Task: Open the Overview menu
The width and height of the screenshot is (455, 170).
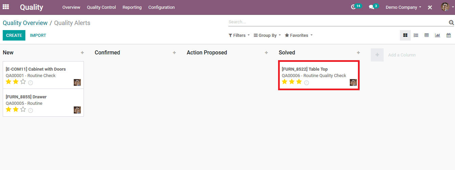Action: pyautogui.click(x=71, y=7)
